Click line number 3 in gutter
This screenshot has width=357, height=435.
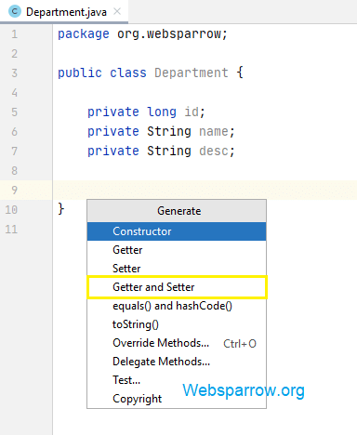coord(15,73)
